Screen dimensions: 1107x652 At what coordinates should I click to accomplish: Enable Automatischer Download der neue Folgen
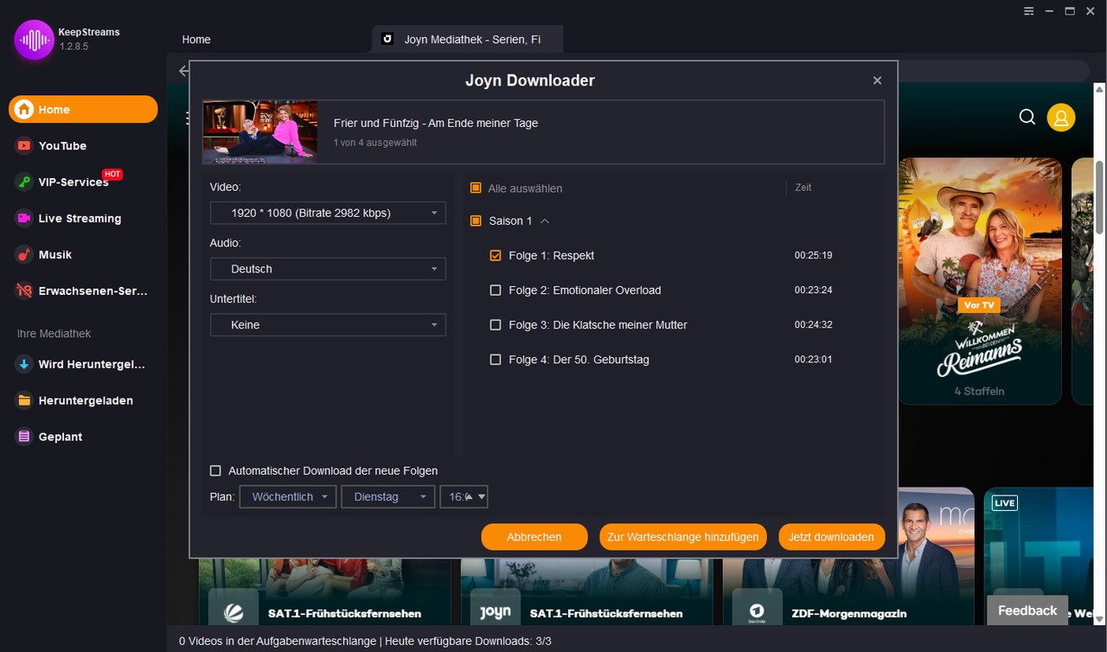[x=215, y=470]
